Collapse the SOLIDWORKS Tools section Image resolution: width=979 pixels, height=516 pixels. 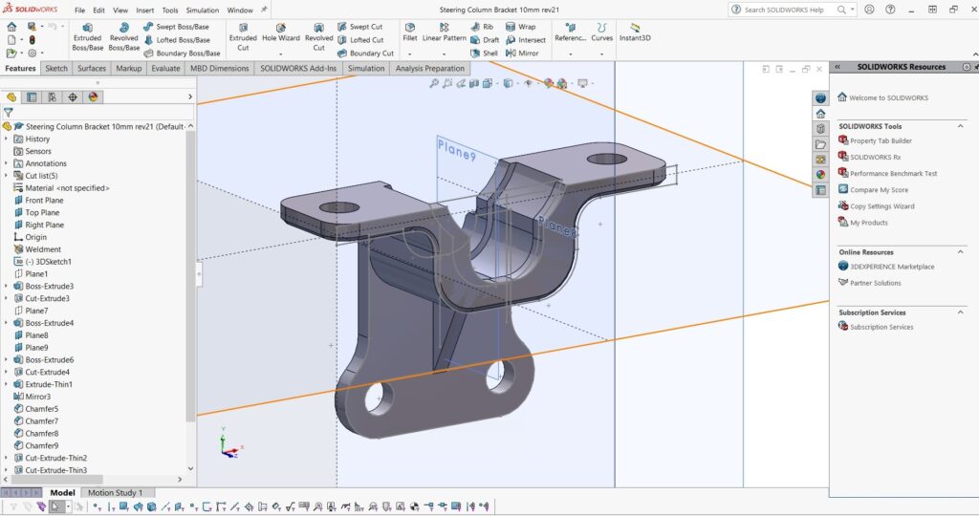pyautogui.click(x=960, y=126)
